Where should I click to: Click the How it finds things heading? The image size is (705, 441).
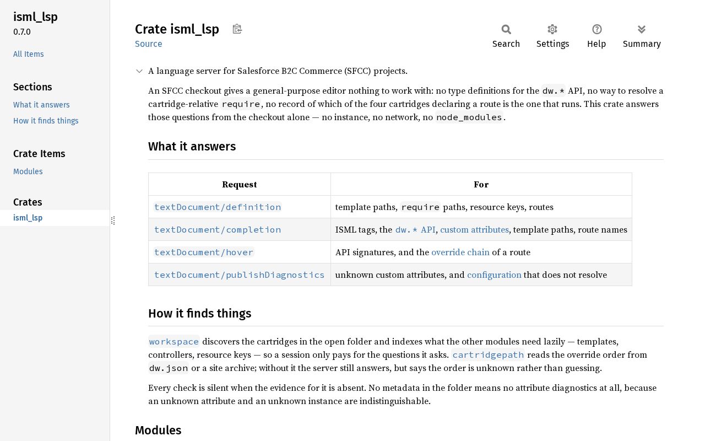point(200,313)
